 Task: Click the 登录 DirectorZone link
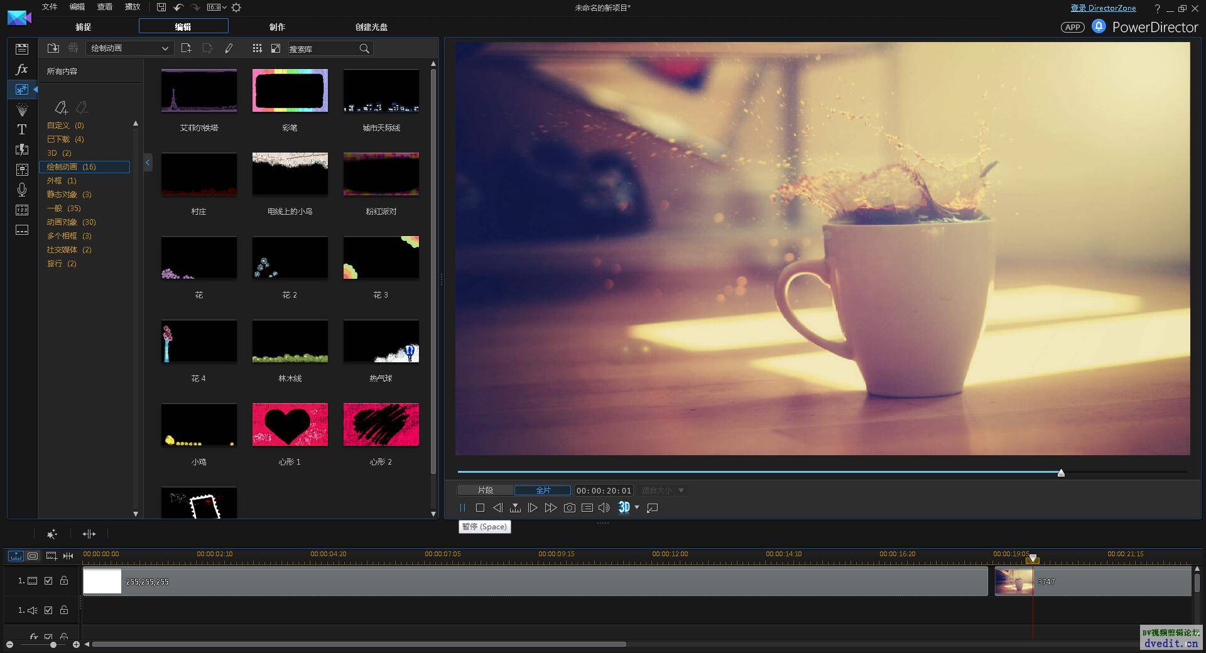click(x=1103, y=8)
